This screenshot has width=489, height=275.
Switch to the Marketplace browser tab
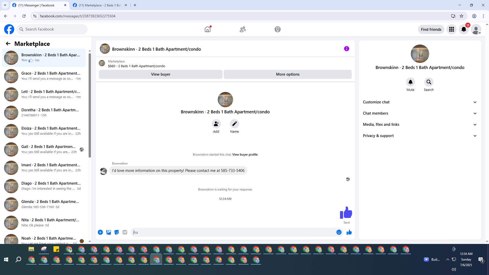point(100,5)
